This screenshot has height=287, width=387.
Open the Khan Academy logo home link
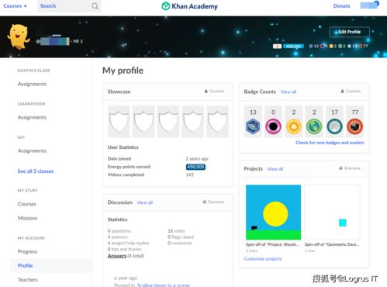[x=189, y=6]
